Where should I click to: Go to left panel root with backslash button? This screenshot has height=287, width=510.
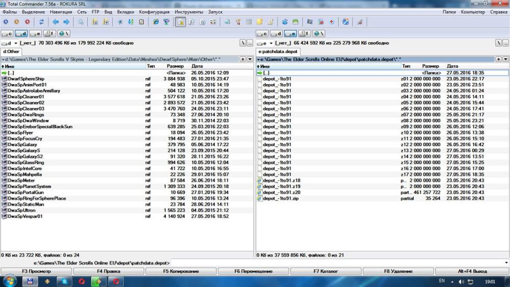point(243,43)
